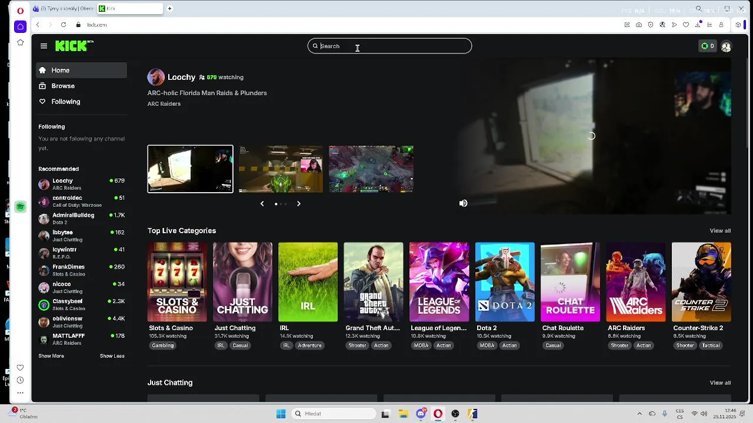Screen dimensions: 753x423
Task: Open Opera ad blocker shield icon
Action: point(651,25)
